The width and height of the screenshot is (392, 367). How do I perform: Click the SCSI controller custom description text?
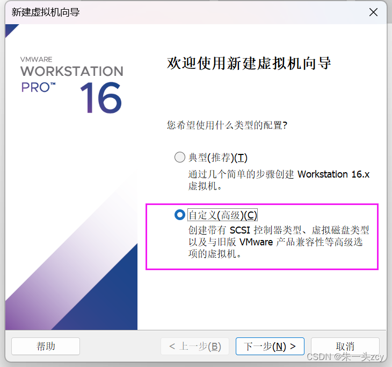[279, 242]
